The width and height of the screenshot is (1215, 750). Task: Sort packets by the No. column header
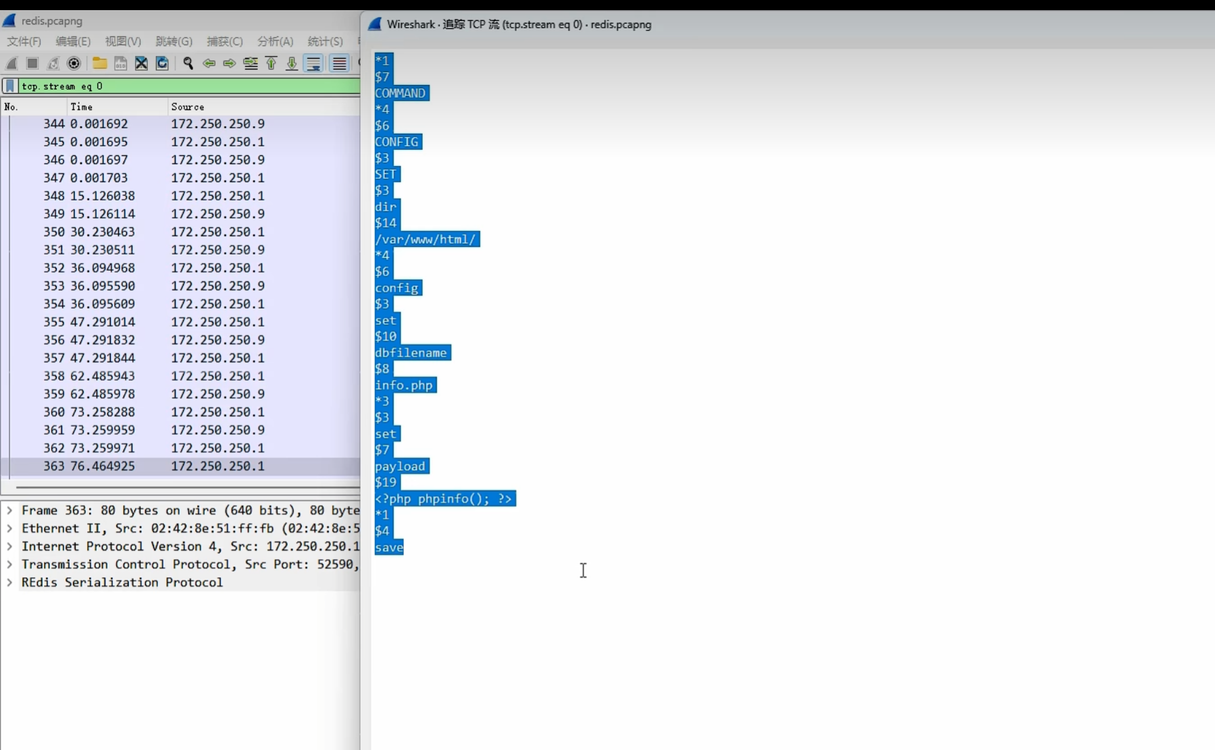coord(34,107)
